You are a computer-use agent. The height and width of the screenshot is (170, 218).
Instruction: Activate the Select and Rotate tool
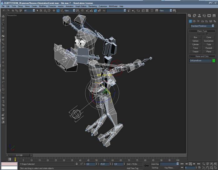tap(58, 10)
